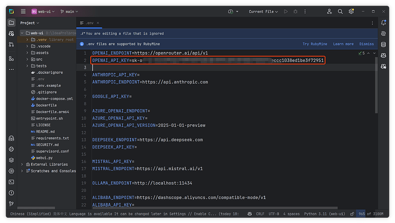Open the main hamburger menu
This screenshot has height=223, width=395.
pyautogui.click(x=23, y=11)
